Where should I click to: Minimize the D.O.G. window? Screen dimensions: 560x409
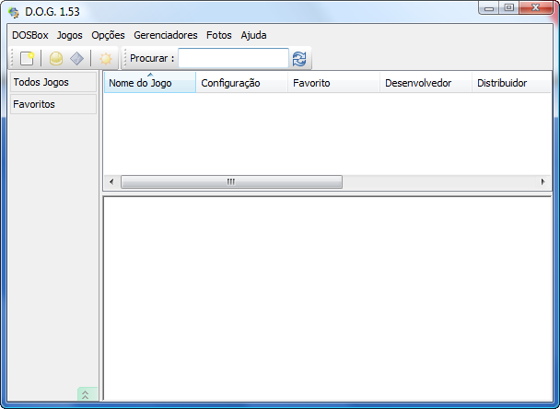(489, 8)
